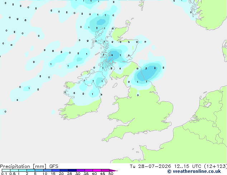This screenshot has height=175, width=227.
Task: Click the purple arrow tip at legend end
Action: coord(113,170)
